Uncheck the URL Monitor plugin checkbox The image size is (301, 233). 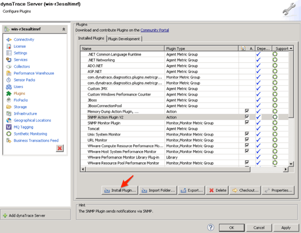pos(247,140)
